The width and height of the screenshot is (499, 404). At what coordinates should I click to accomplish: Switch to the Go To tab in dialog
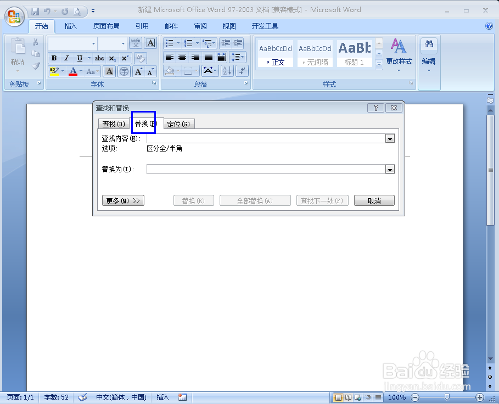pyautogui.click(x=178, y=124)
